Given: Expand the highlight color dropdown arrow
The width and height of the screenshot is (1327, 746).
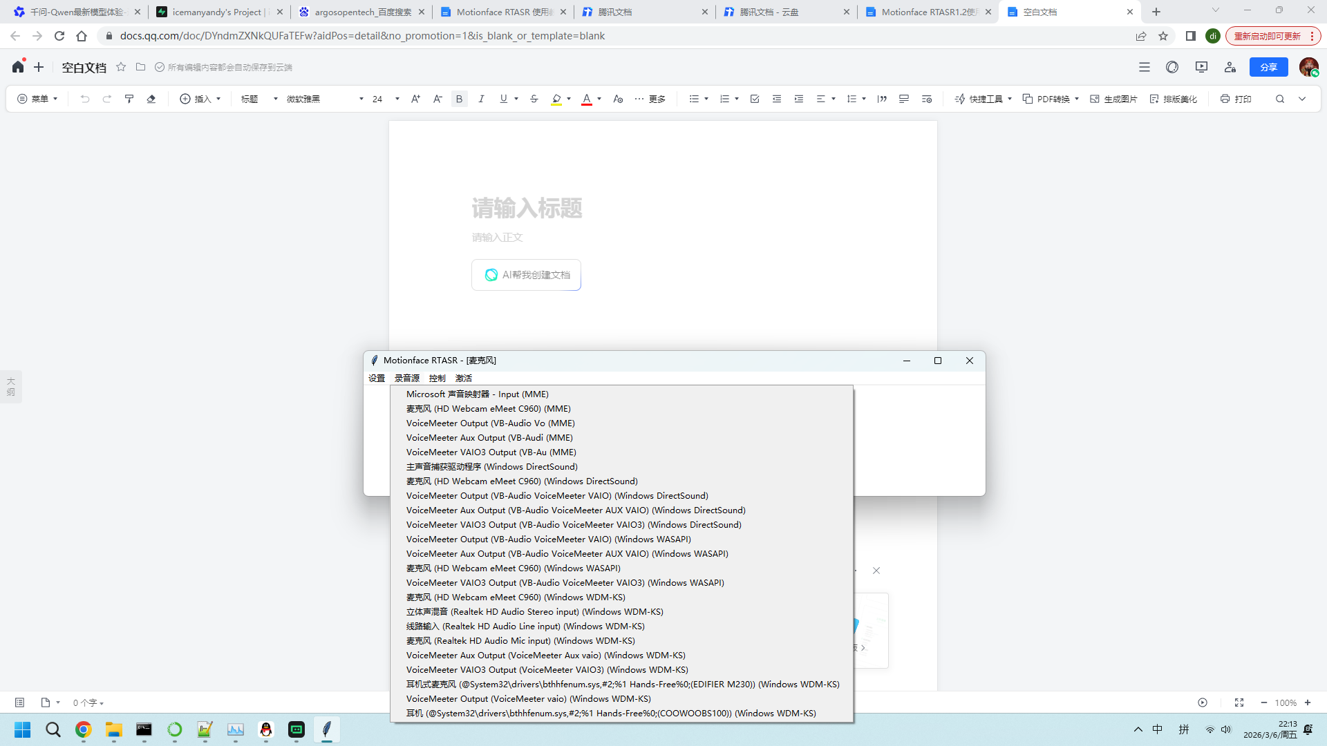Looking at the screenshot, I should pyautogui.click(x=569, y=99).
